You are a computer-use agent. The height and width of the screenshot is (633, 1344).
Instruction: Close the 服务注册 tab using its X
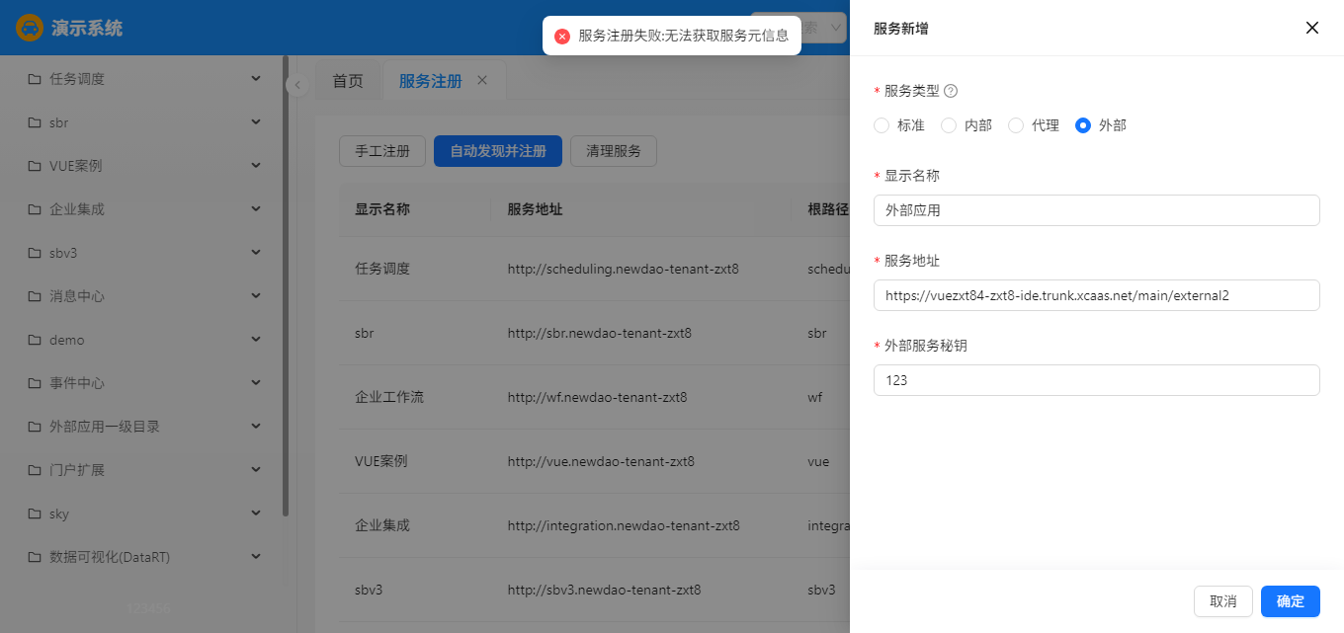[482, 80]
